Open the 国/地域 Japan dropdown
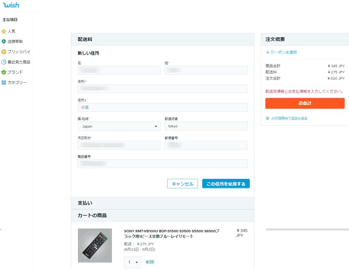This screenshot has width=349, height=269. tap(119, 126)
